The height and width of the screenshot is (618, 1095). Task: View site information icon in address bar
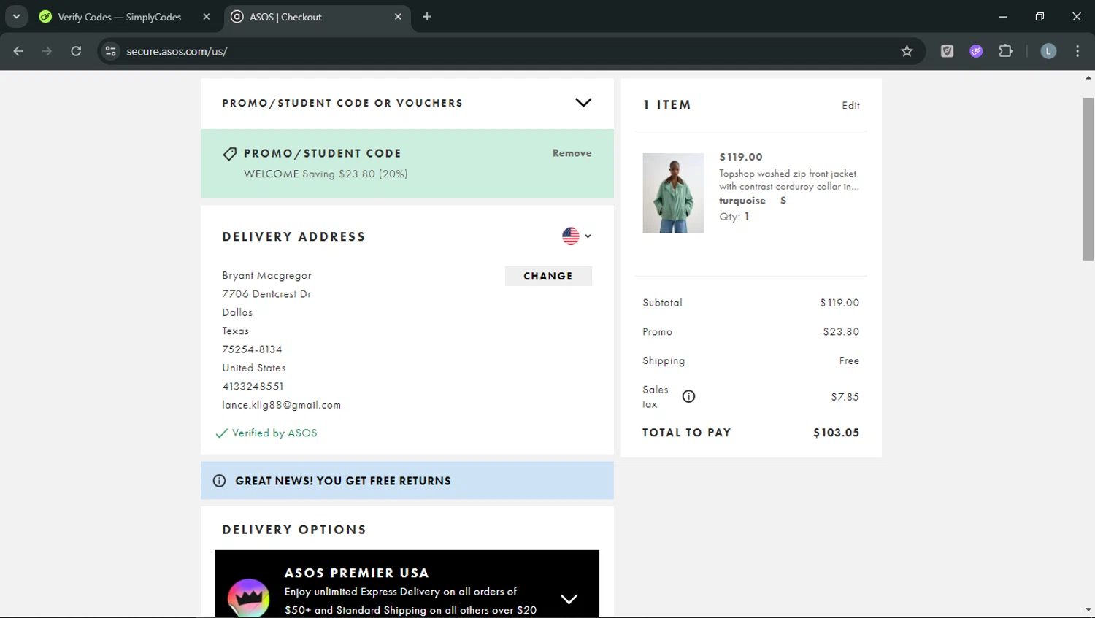point(110,51)
